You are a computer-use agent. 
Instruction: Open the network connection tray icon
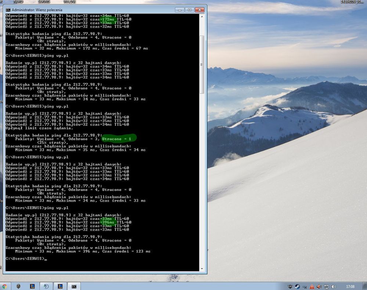(326, 286)
